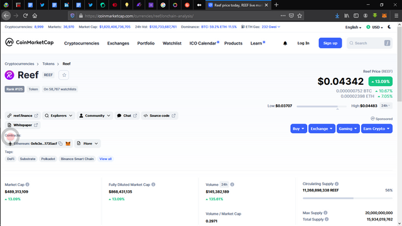Image resolution: width=402 pixels, height=226 pixels.
Task: Open the MetaMask fox extension in toolbar
Action: pyautogui.click(x=384, y=16)
